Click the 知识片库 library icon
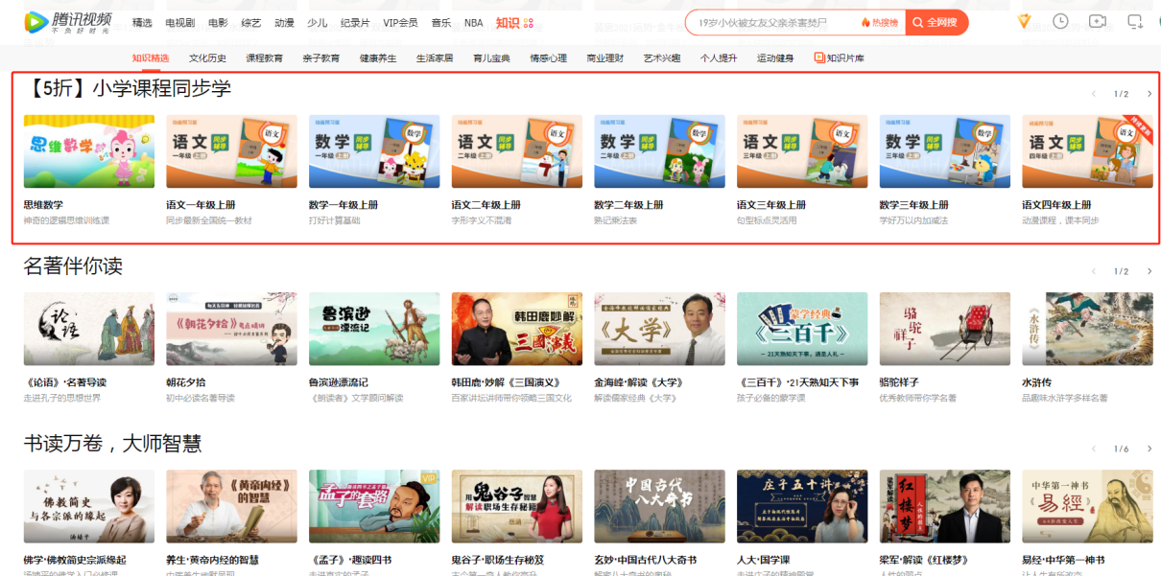 (x=818, y=58)
